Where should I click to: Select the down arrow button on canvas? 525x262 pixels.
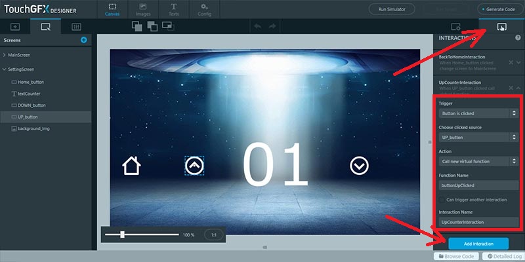tap(359, 166)
